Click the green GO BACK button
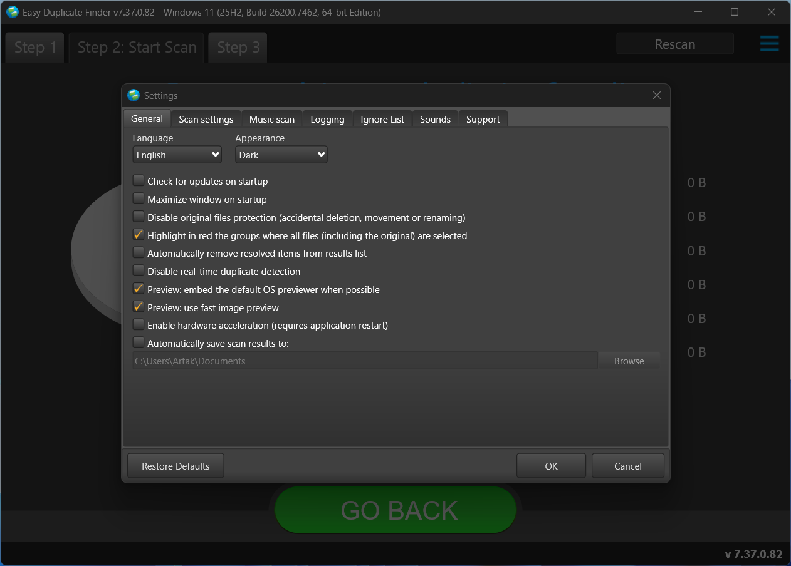Image resolution: width=791 pixels, height=566 pixels. (395, 510)
